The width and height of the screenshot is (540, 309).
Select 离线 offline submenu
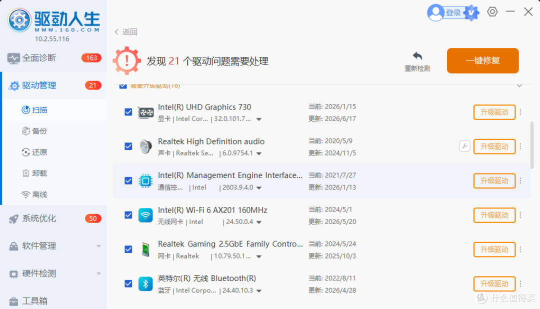click(54, 194)
